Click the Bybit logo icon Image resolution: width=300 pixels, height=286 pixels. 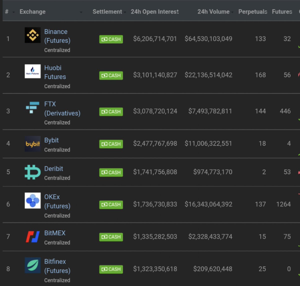[x=32, y=144]
